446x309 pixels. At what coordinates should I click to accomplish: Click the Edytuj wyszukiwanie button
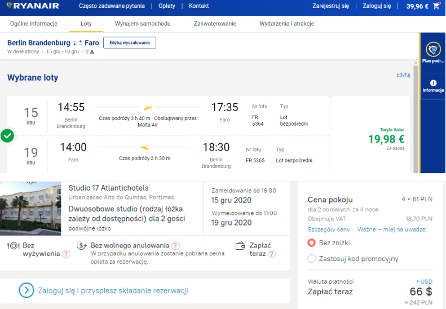tap(130, 43)
